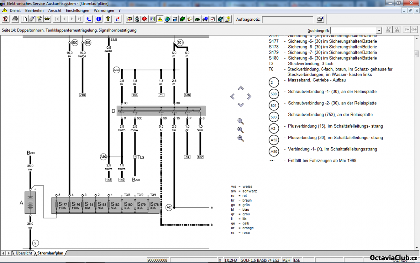Open the Einstellungen menu
This screenshot has width=420, height=263.
pyautogui.click(x=77, y=11)
